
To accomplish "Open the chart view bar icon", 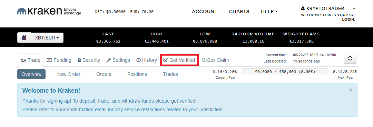I will [x=24, y=38].
